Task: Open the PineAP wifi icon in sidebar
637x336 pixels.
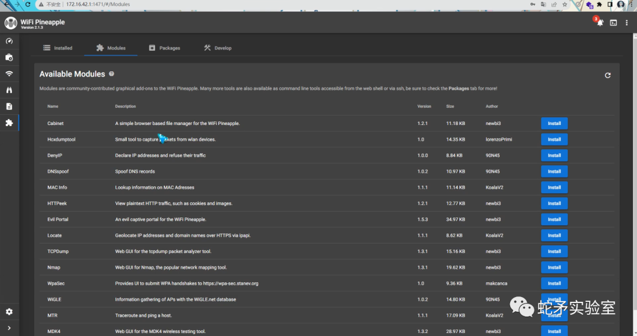Action: [9, 74]
